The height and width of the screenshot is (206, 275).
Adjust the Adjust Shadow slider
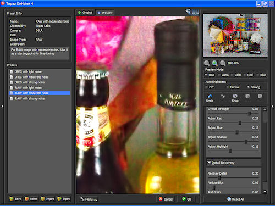click(246, 142)
